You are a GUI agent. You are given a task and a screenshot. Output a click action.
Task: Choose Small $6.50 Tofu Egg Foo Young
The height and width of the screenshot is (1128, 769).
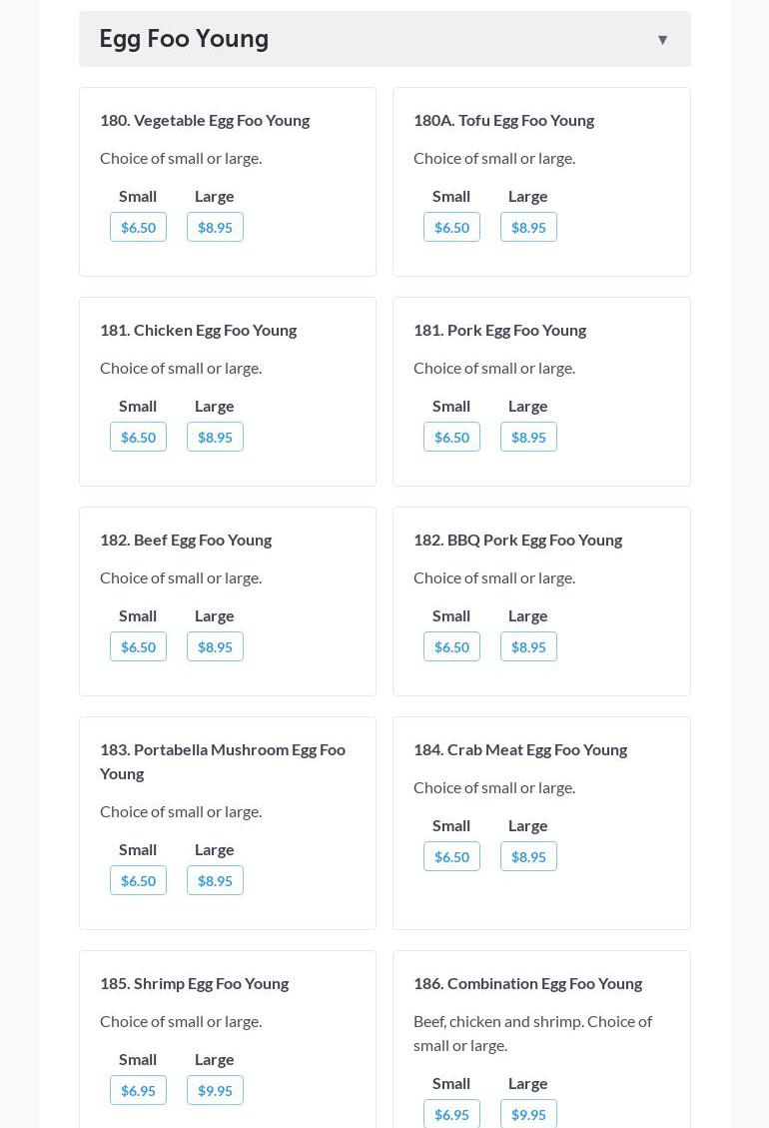[451, 227]
